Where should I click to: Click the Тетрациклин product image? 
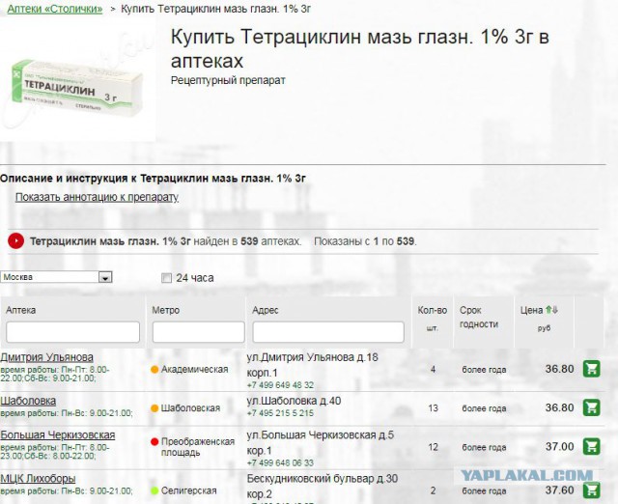pyautogui.click(x=77, y=87)
